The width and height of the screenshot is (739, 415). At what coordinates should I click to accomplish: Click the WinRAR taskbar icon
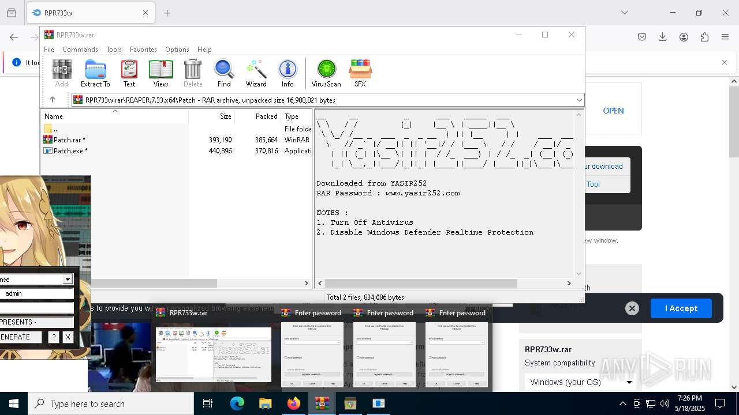(x=322, y=403)
